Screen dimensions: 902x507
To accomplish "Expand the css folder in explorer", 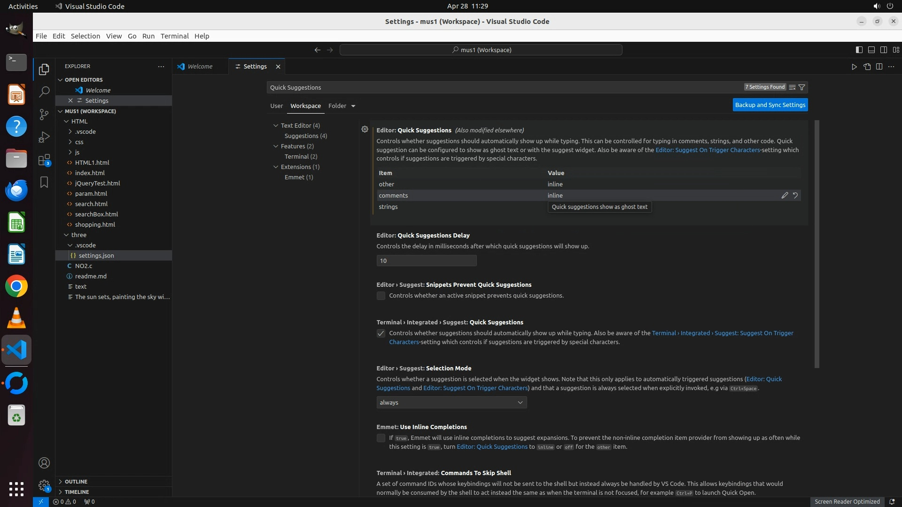I will (79, 142).
